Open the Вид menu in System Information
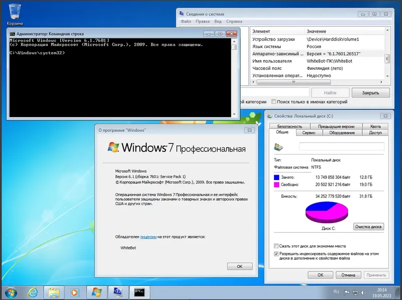 pyautogui.click(x=218, y=22)
